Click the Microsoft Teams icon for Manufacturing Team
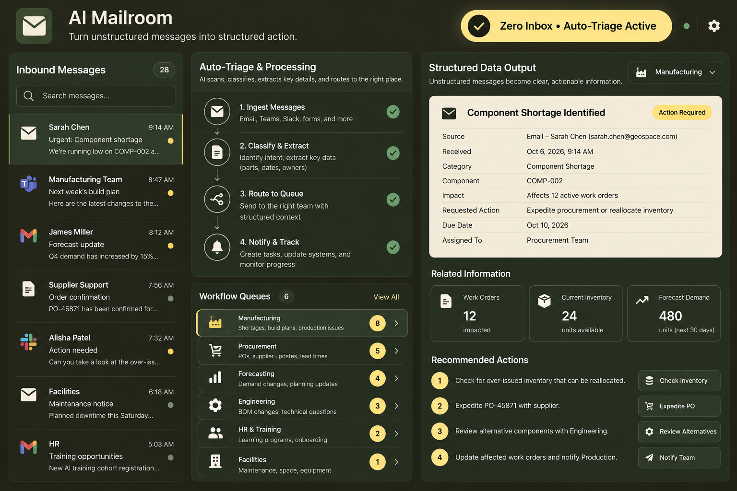Screen dimensions: 737x491 [x=29, y=184]
